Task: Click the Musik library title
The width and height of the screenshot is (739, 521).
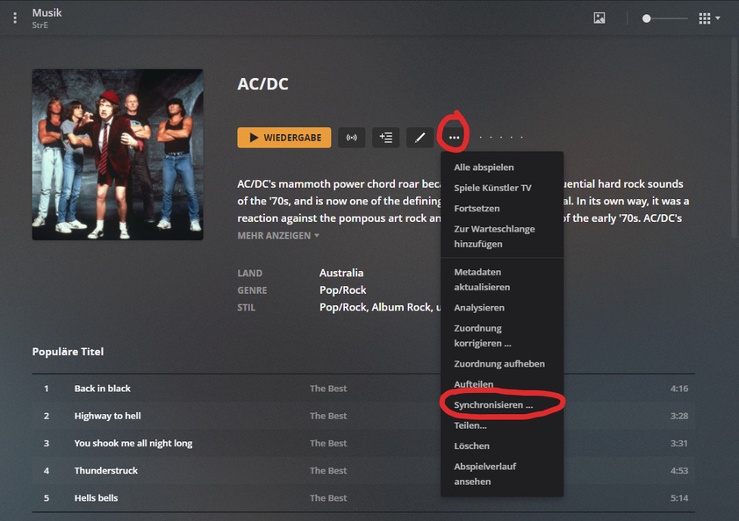Action: (47, 13)
